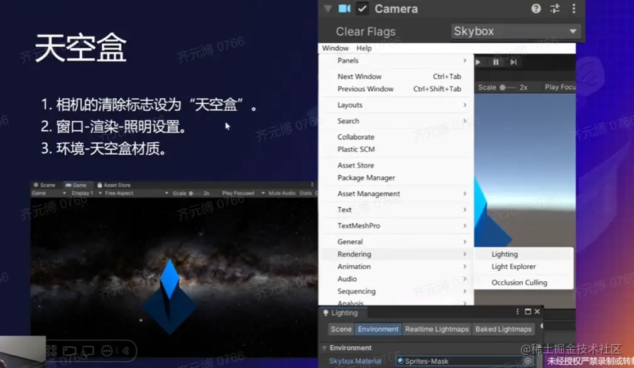
Task: Open the Clear Flags Skybox dropdown
Action: tap(516, 31)
